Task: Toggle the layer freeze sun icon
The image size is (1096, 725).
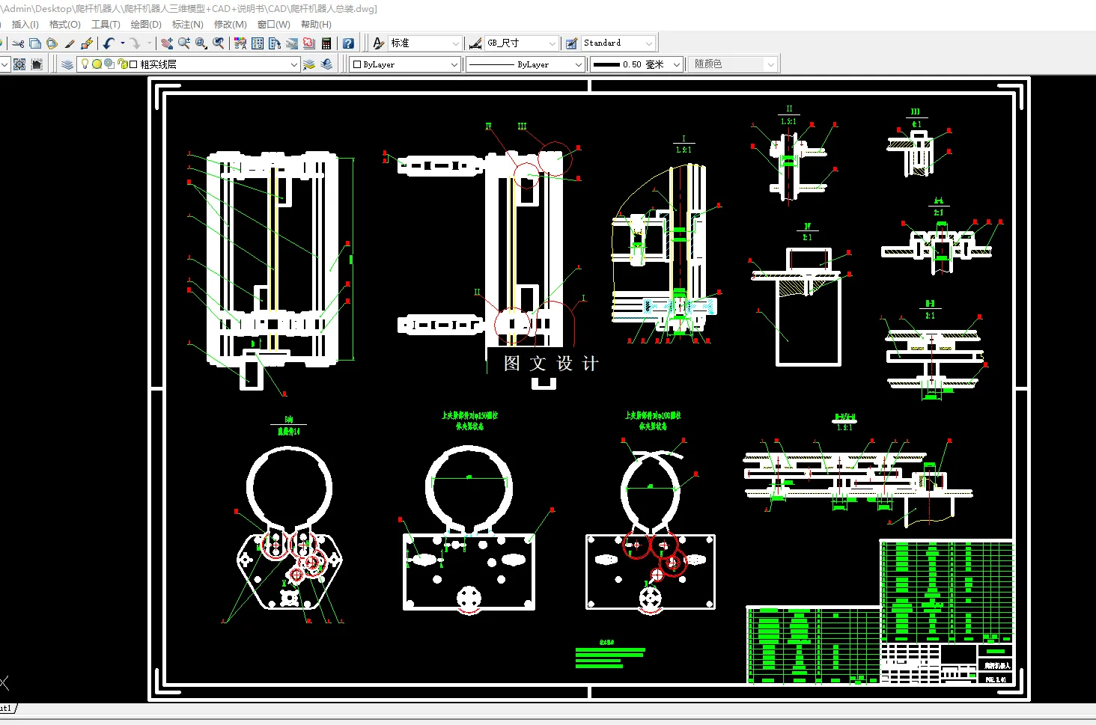Action: [97, 64]
